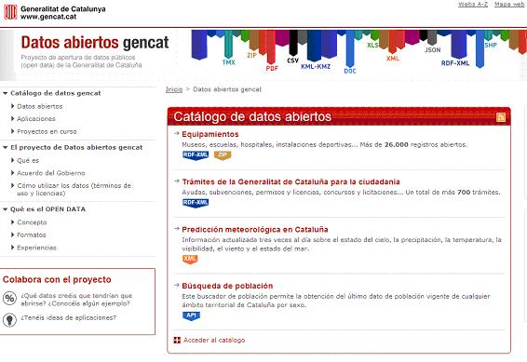The height and width of the screenshot is (362, 527).
Task: Click the lightbulb icon in Colabora box
Action: pos(9,319)
